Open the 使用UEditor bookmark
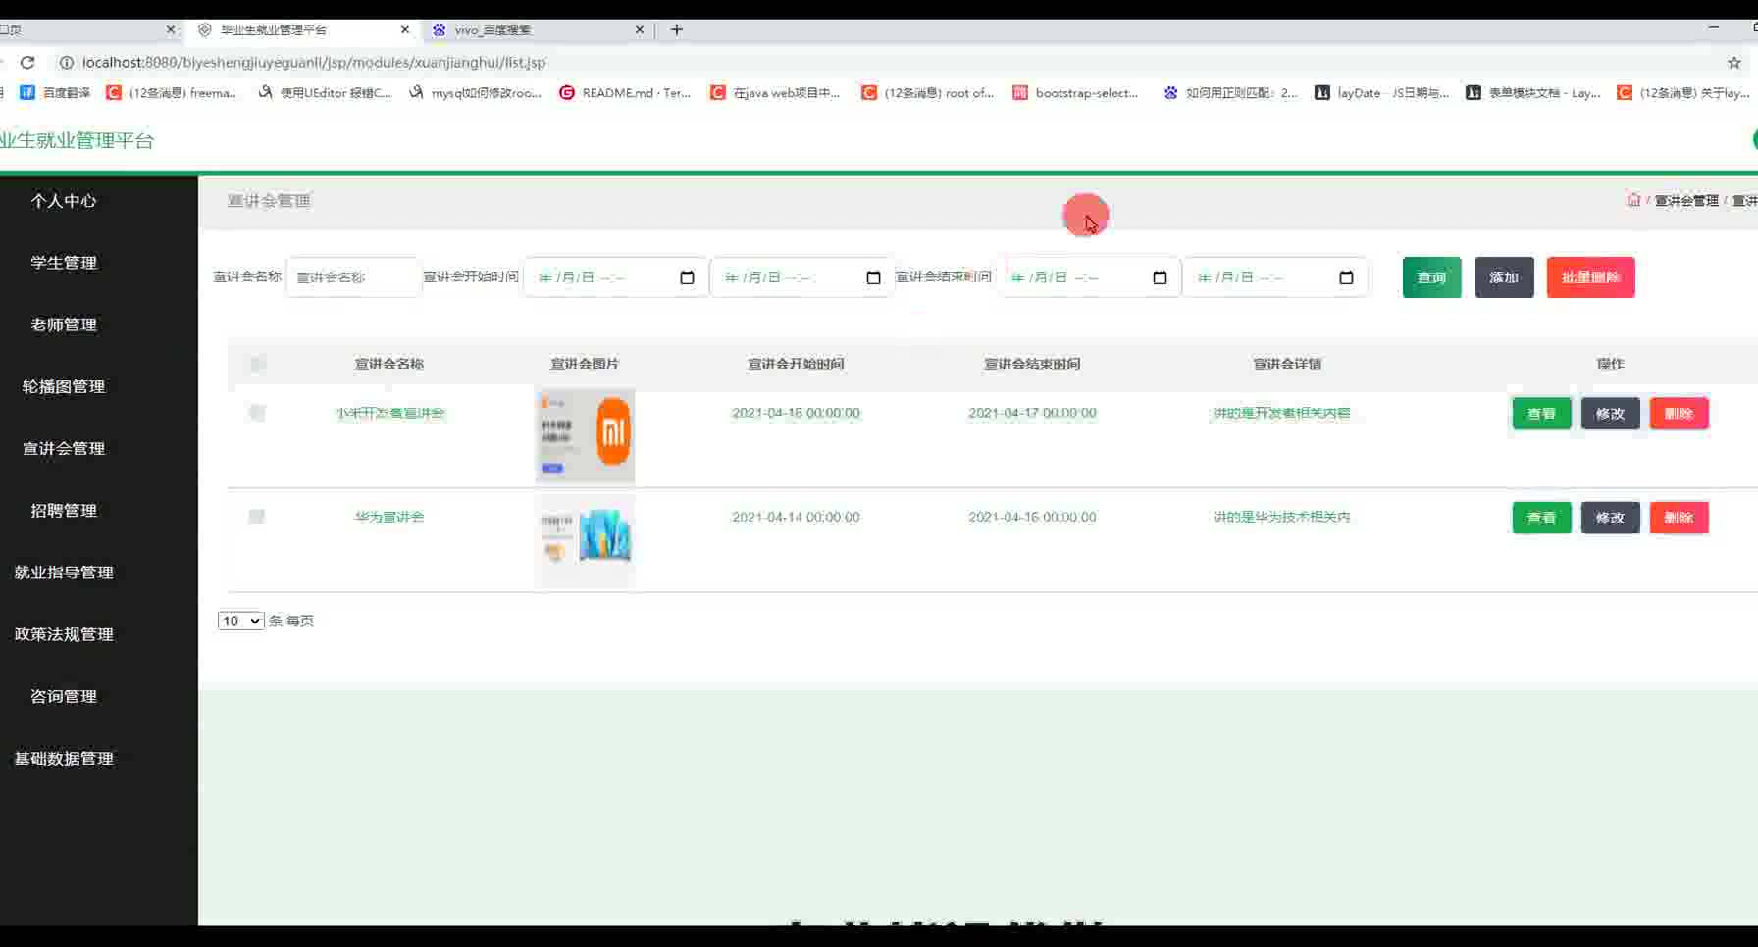This screenshot has width=1758, height=947. (325, 93)
